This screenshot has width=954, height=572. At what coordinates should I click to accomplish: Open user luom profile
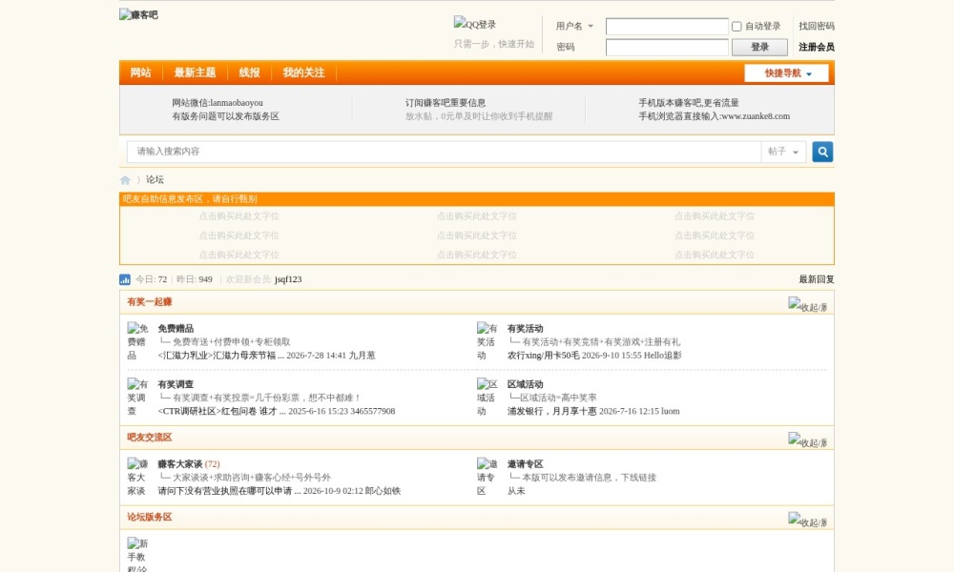670,412
